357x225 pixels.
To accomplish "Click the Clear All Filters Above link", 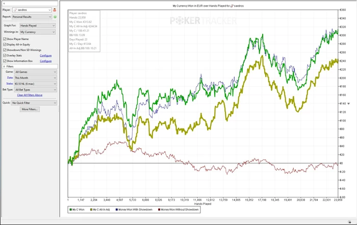I will (x=30, y=95).
